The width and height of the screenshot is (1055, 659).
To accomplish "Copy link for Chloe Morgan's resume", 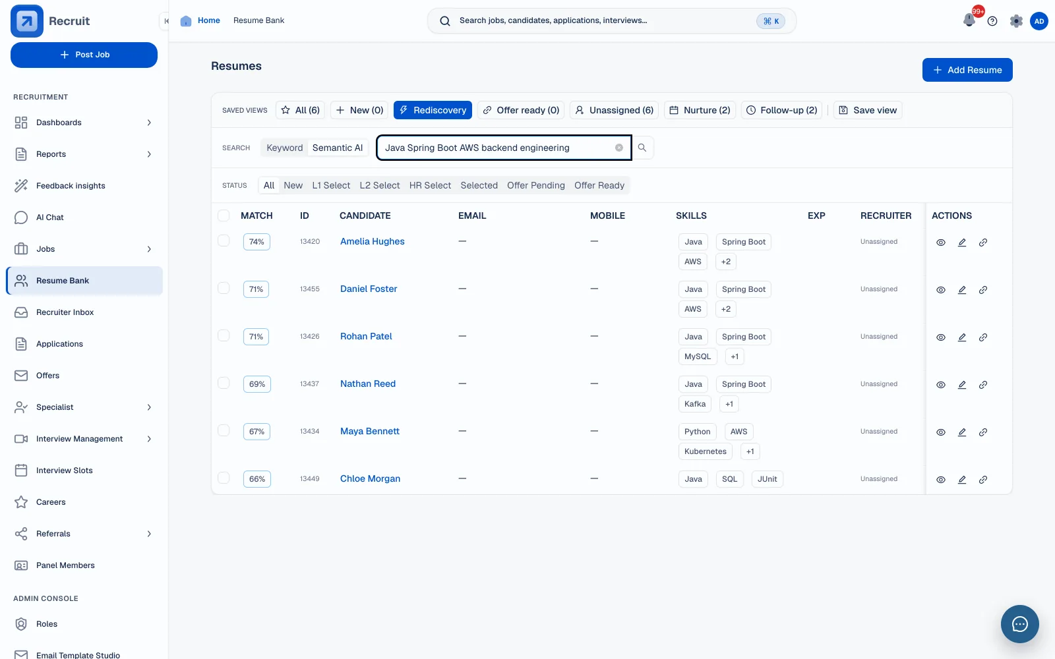I will 983,480.
